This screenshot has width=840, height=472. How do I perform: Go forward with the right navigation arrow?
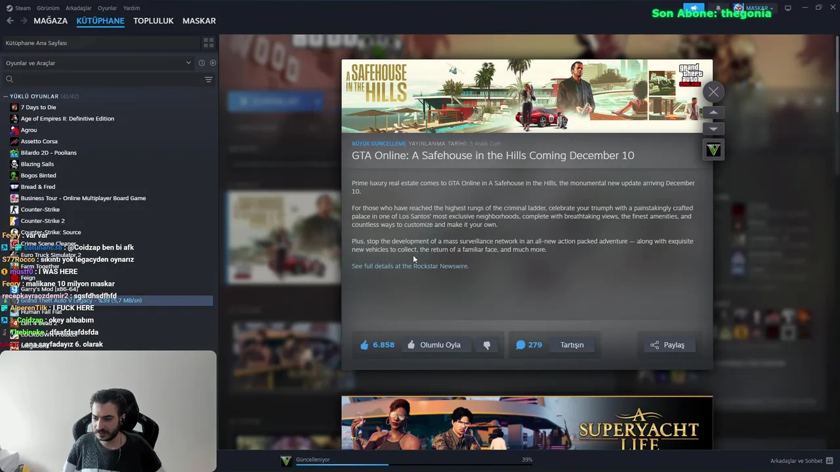[24, 21]
